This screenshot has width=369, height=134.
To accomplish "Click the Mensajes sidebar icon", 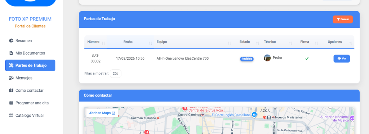I will [11, 78].
